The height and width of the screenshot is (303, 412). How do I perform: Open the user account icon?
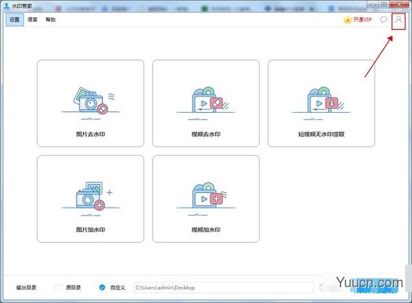[x=398, y=20]
